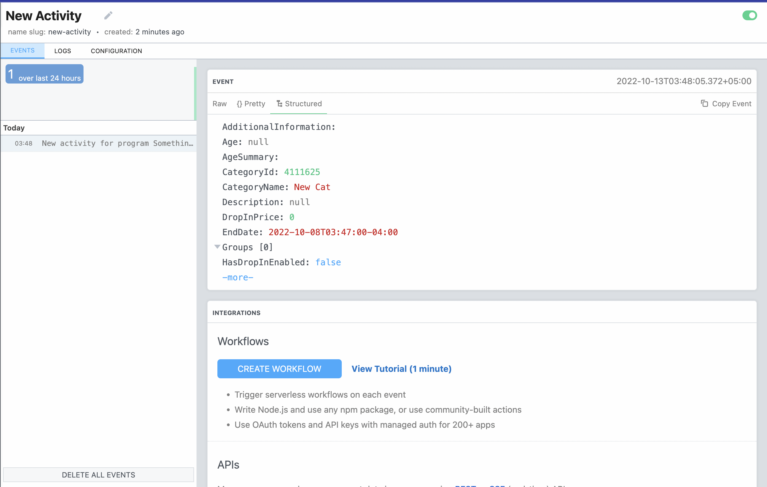Click the event timestamp 2022-10-13T03:48:05

pyautogui.click(x=683, y=81)
